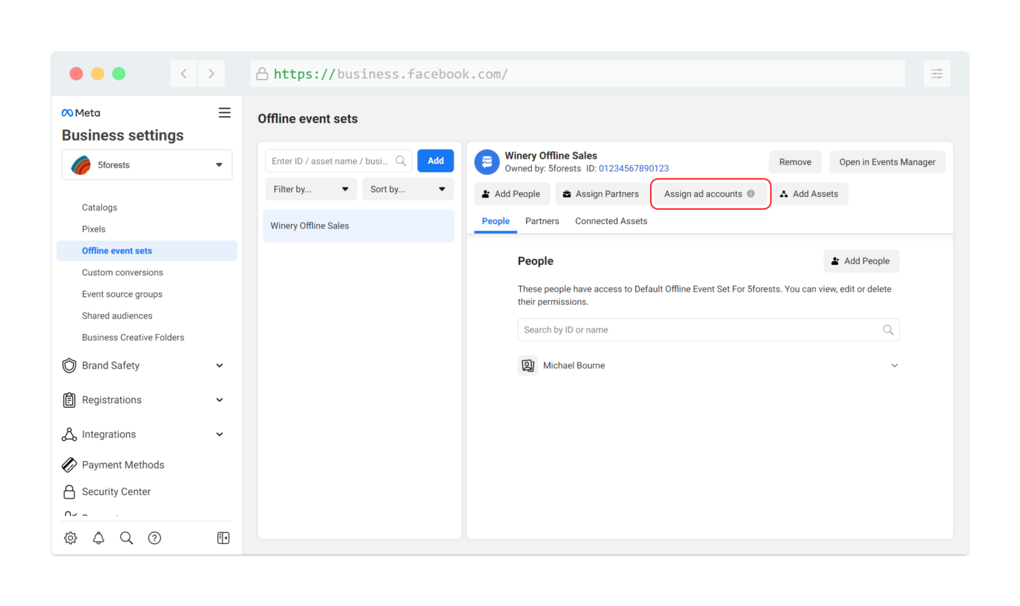This screenshot has width=1020, height=606.
Task: Expand Brand Safety chevron
Action: (x=220, y=366)
